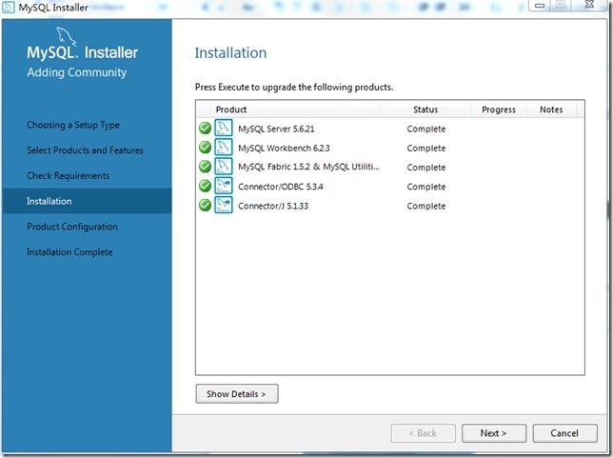Jump to Installation Complete step
Viewport: 613px width, 458px height.
(69, 252)
